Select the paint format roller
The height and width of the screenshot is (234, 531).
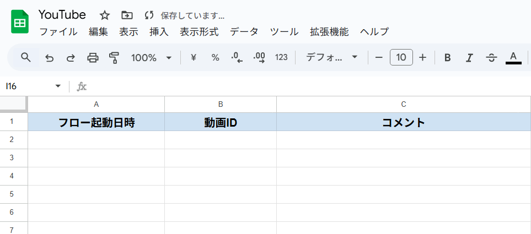114,58
